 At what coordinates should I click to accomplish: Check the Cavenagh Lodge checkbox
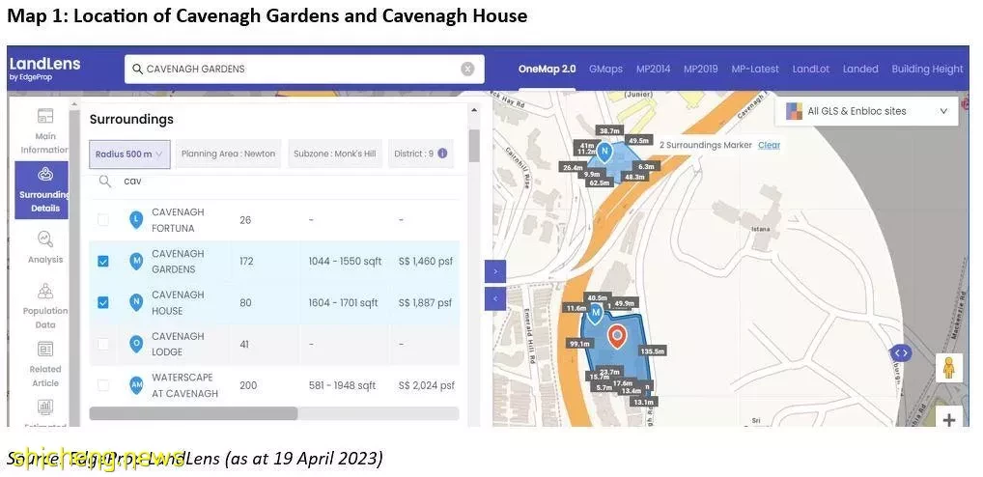coord(102,344)
